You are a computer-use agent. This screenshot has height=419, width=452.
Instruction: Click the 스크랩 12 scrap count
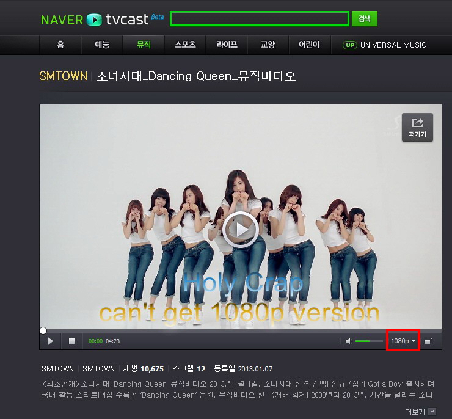coord(189,369)
